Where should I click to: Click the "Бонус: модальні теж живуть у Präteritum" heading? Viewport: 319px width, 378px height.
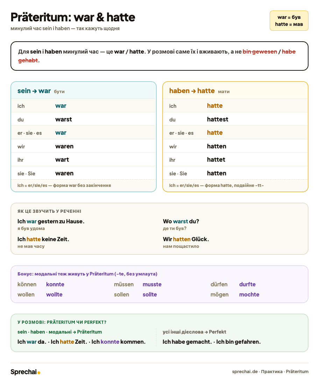coord(87,274)
